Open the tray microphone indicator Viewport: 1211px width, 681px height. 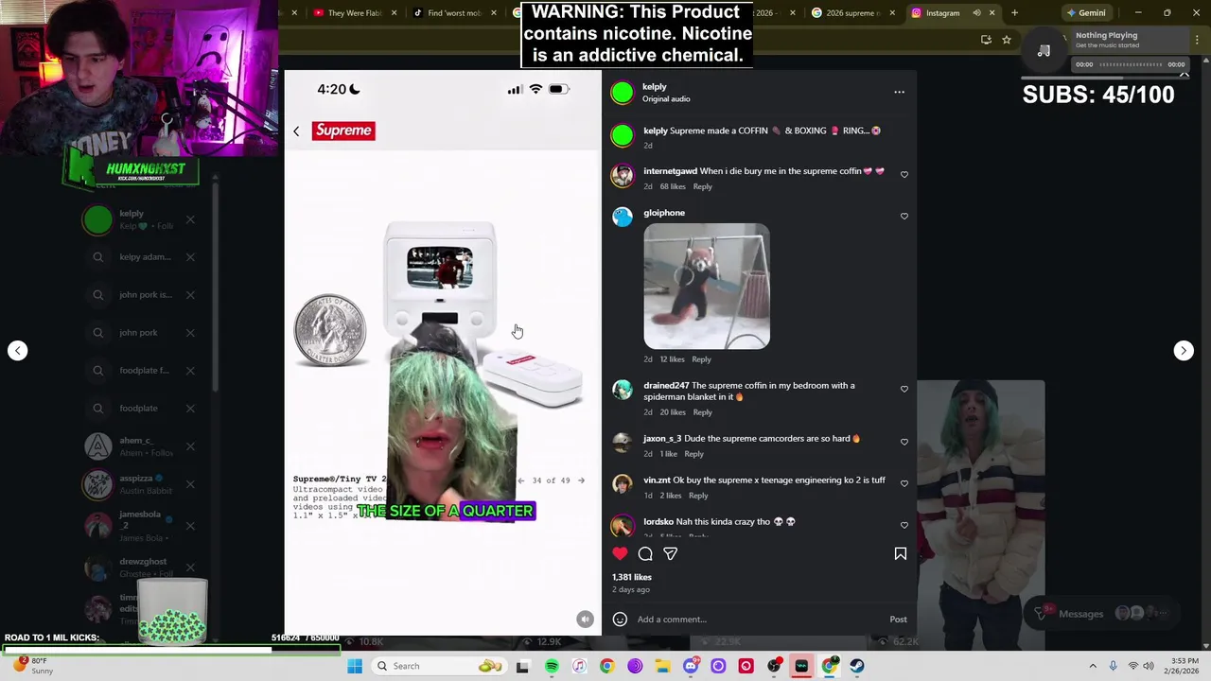pos(1113,666)
